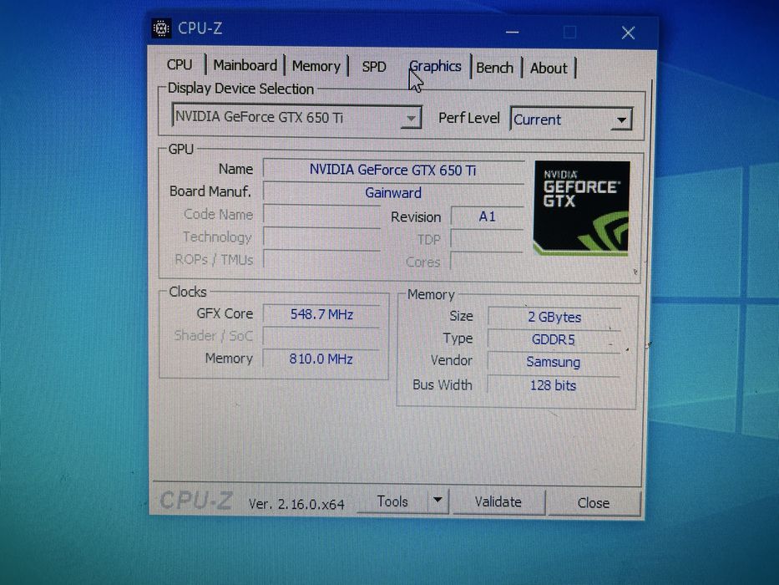The image size is (779, 585).
Task: Click the memory Type value GDDR5
Action: tap(554, 339)
